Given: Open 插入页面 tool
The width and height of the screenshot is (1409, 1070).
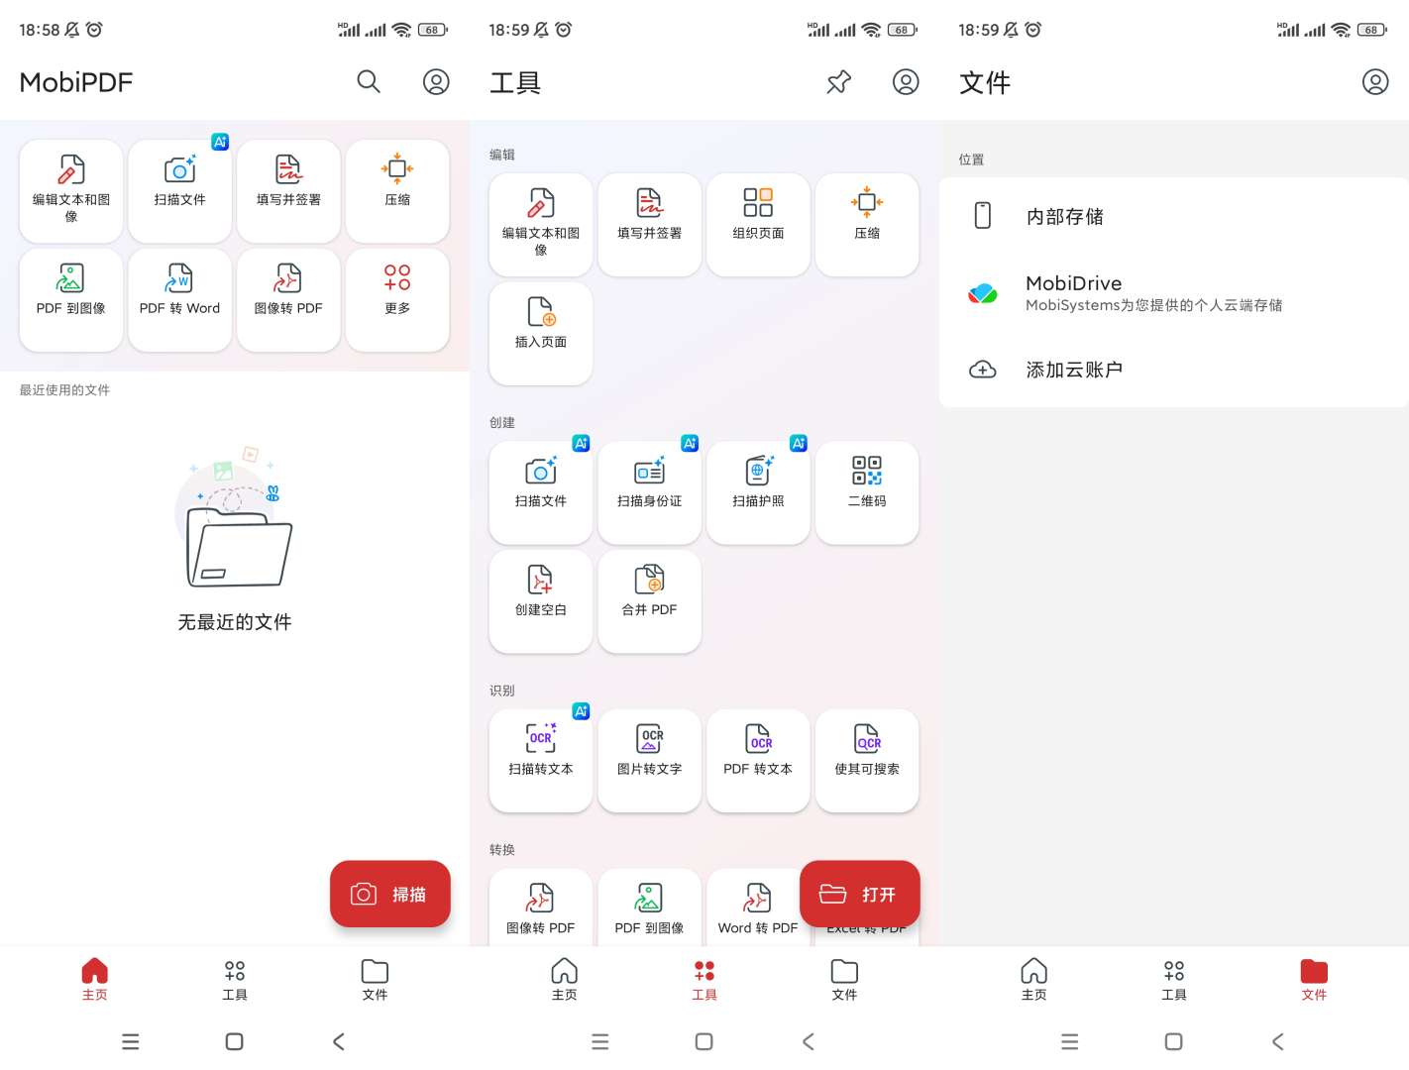Looking at the screenshot, I should coord(541,334).
